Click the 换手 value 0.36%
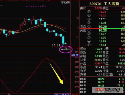 98,71
